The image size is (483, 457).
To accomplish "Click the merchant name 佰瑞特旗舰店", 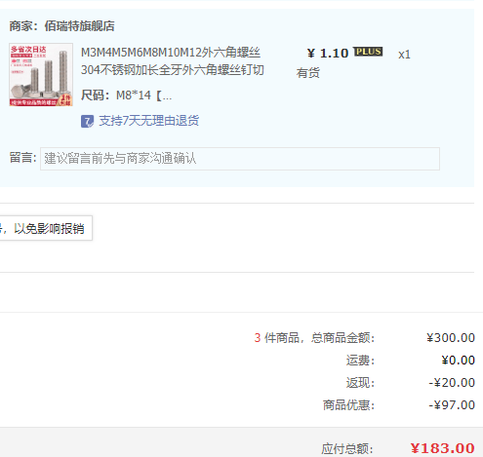I will click(79, 26).
